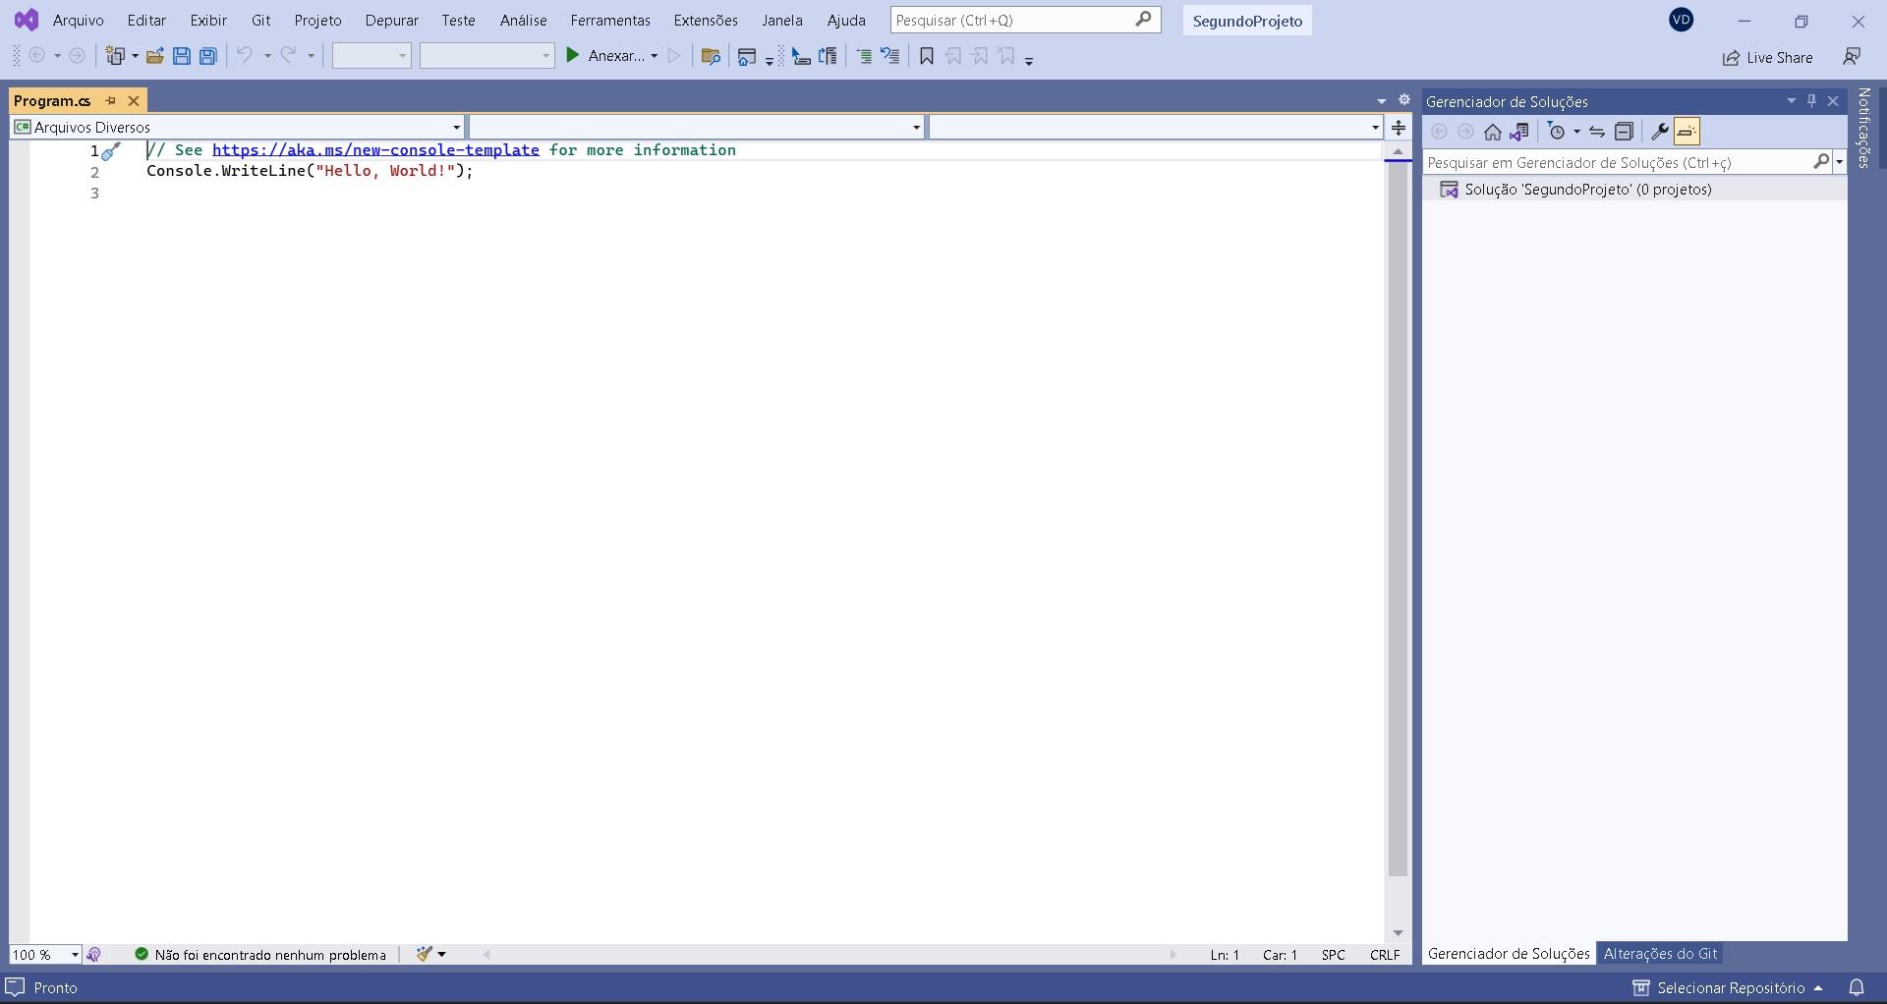Screen dimensions: 1887x1004
Task: Toggle the highlighted Preview Selected Items button
Action: point(1687,132)
